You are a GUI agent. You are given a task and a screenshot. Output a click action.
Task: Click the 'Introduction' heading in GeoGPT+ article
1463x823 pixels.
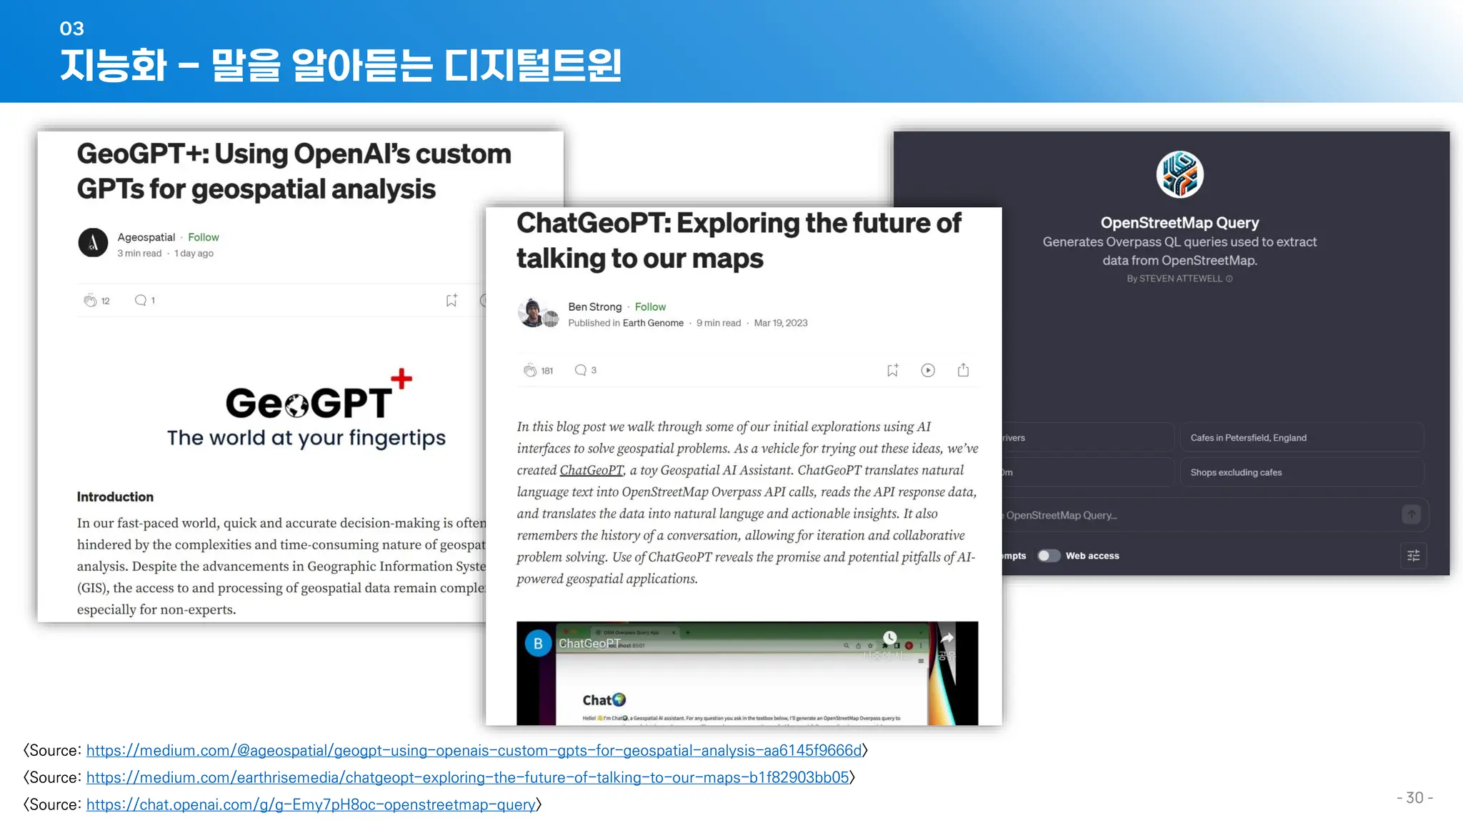click(x=115, y=497)
